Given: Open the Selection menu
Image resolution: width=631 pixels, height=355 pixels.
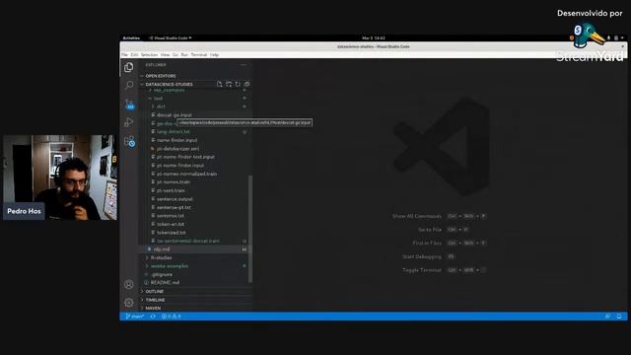Looking at the screenshot, I should click(x=149, y=55).
